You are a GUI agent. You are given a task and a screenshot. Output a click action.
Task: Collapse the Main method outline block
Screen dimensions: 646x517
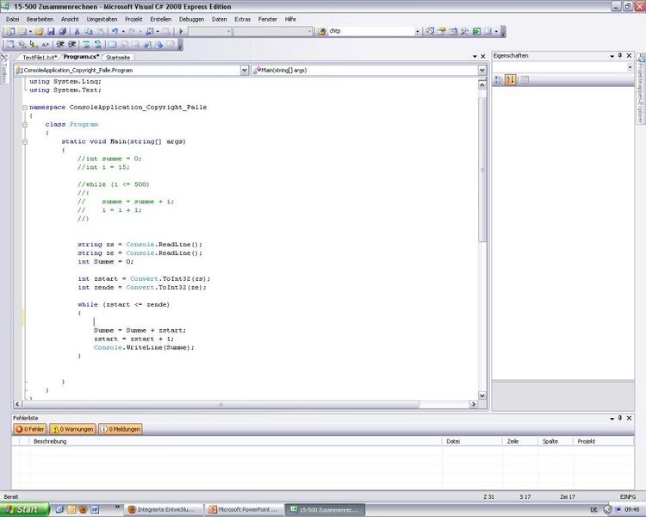coord(25,142)
